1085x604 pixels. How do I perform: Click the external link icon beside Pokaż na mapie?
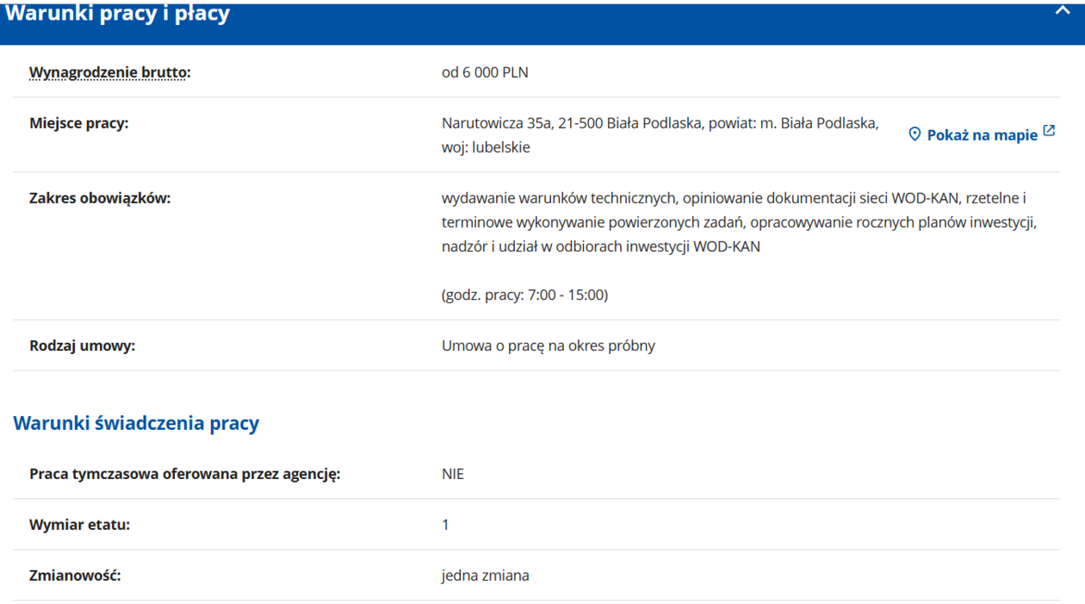(1049, 131)
